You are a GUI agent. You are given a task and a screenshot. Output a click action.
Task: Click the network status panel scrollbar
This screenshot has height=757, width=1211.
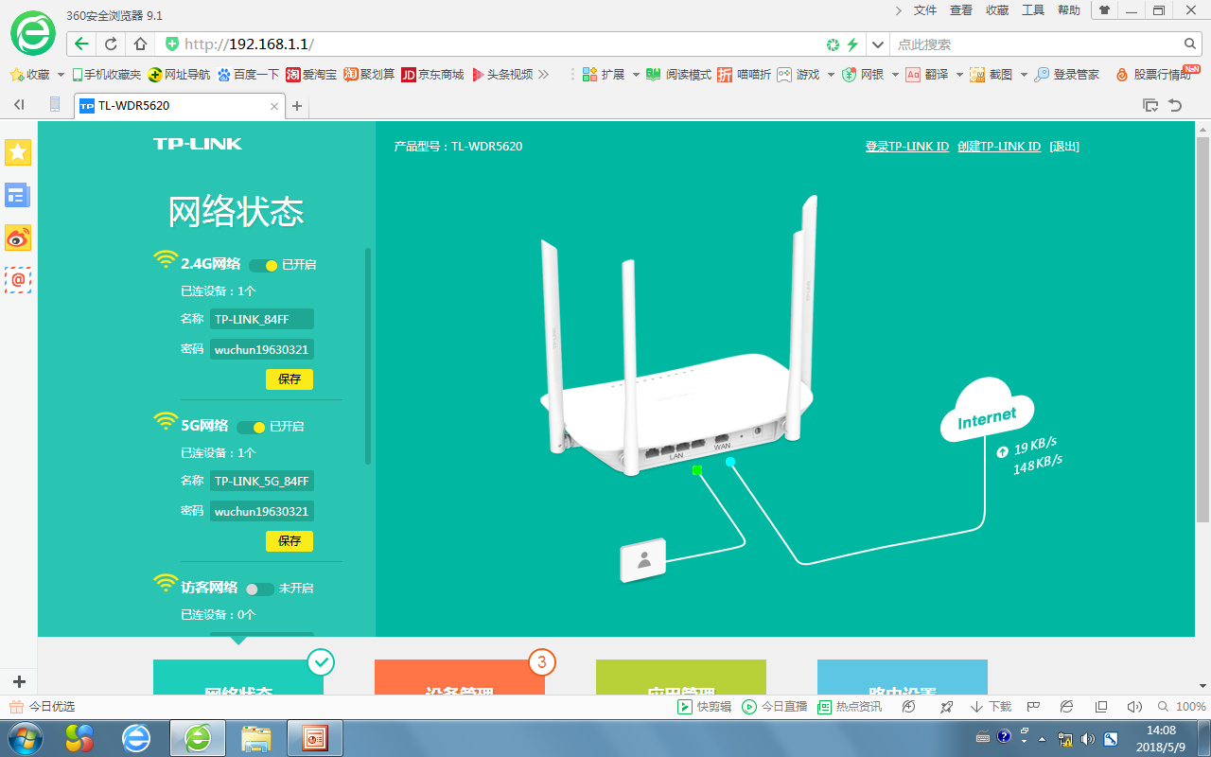pos(368,356)
